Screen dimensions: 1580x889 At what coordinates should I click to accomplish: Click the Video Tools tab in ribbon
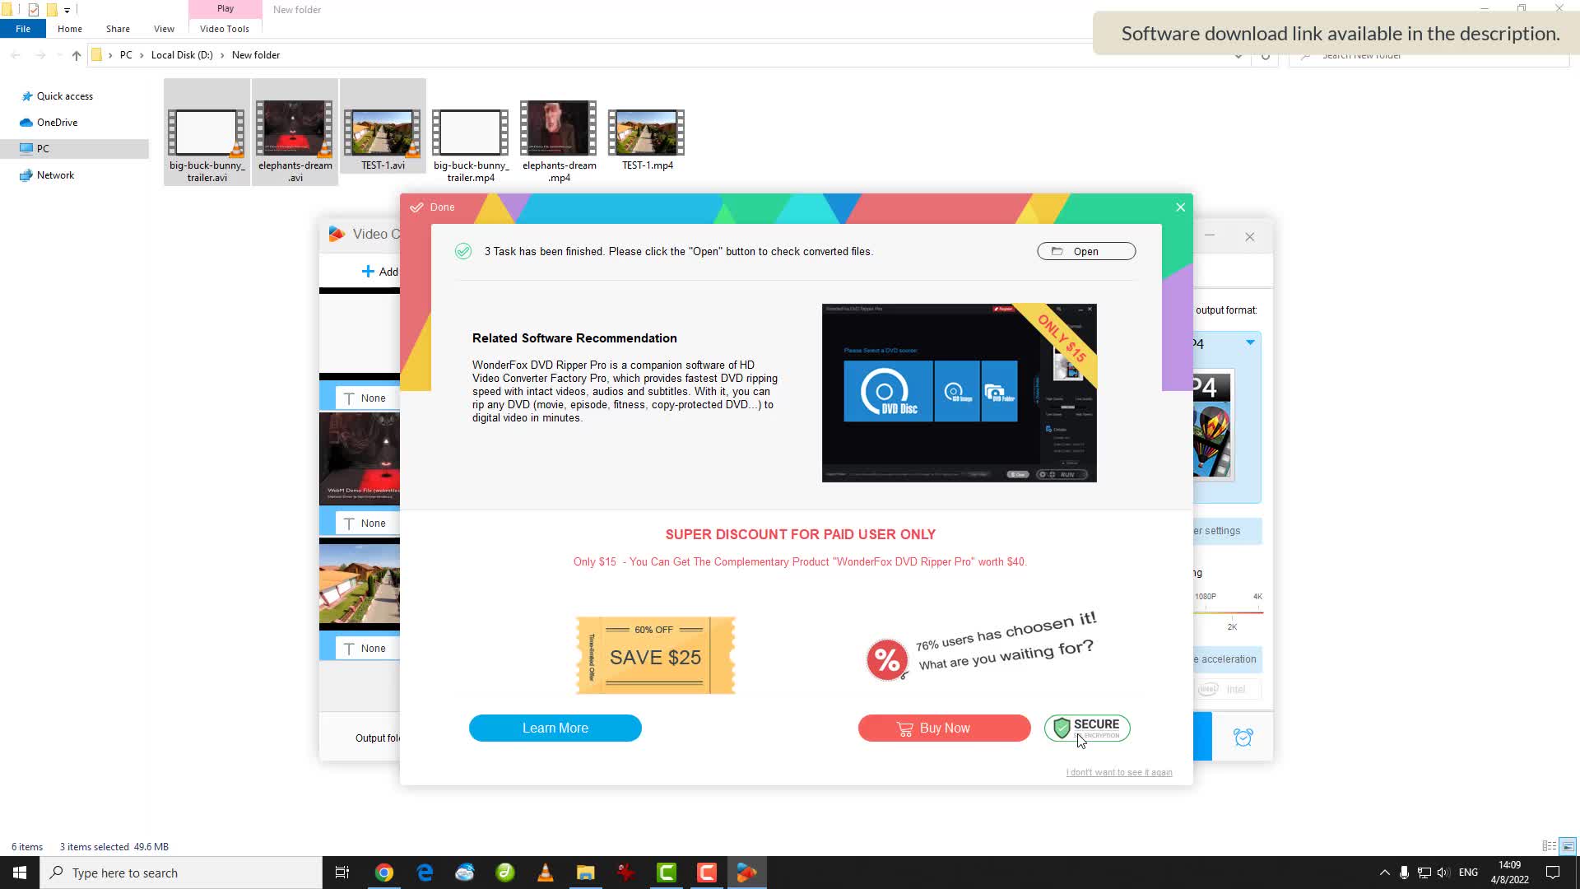click(x=225, y=28)
